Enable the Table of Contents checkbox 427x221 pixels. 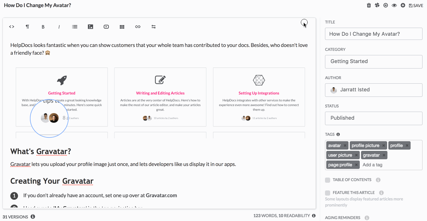click(x=328, y=180)
